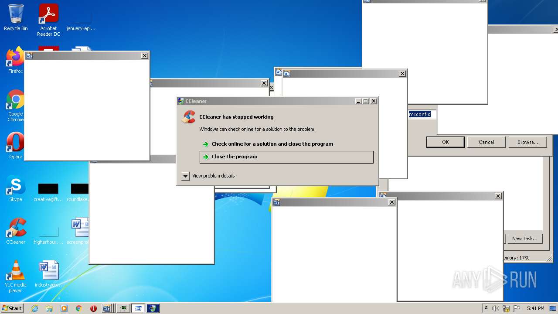Launch VLC media player from the desktop

pos(16,276)
